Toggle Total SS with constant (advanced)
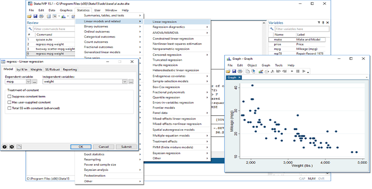 click(9, 108)
